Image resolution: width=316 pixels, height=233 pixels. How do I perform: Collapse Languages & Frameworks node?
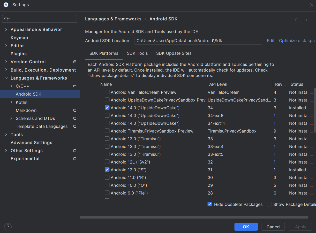(x=6, y=78)
